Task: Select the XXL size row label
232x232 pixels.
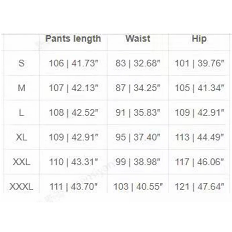Action: pyautogui.click(x=21, y=162)
